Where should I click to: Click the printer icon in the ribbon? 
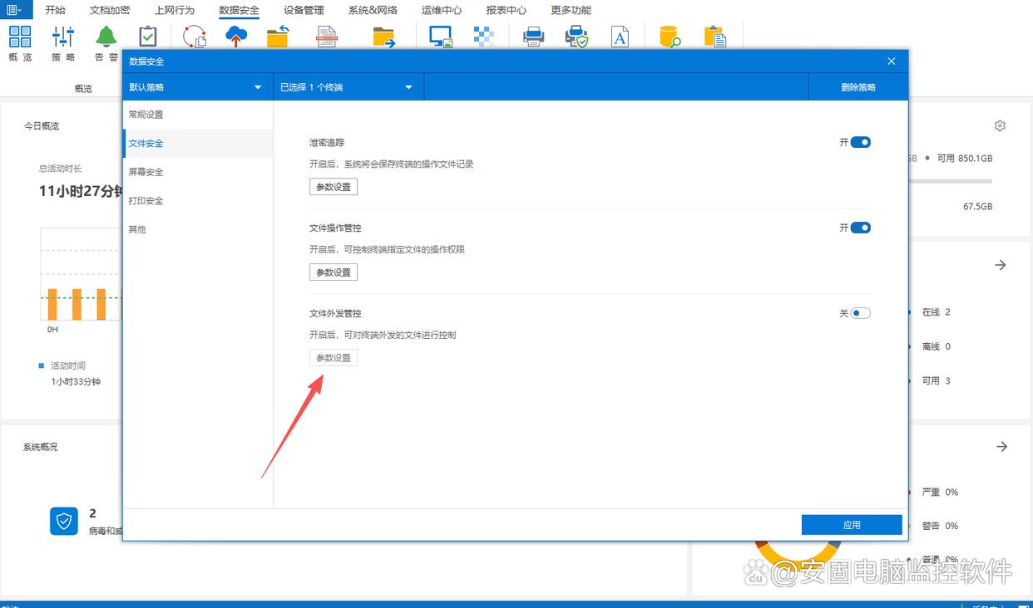point(533,37)
